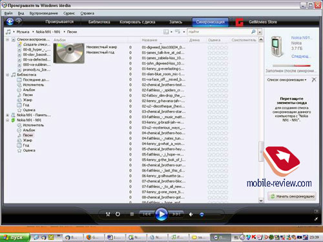Image resolution: width=323 pixels, height=242 pixels.
Task: Click Начать синхронизацию button
Action: pos(292,196)
